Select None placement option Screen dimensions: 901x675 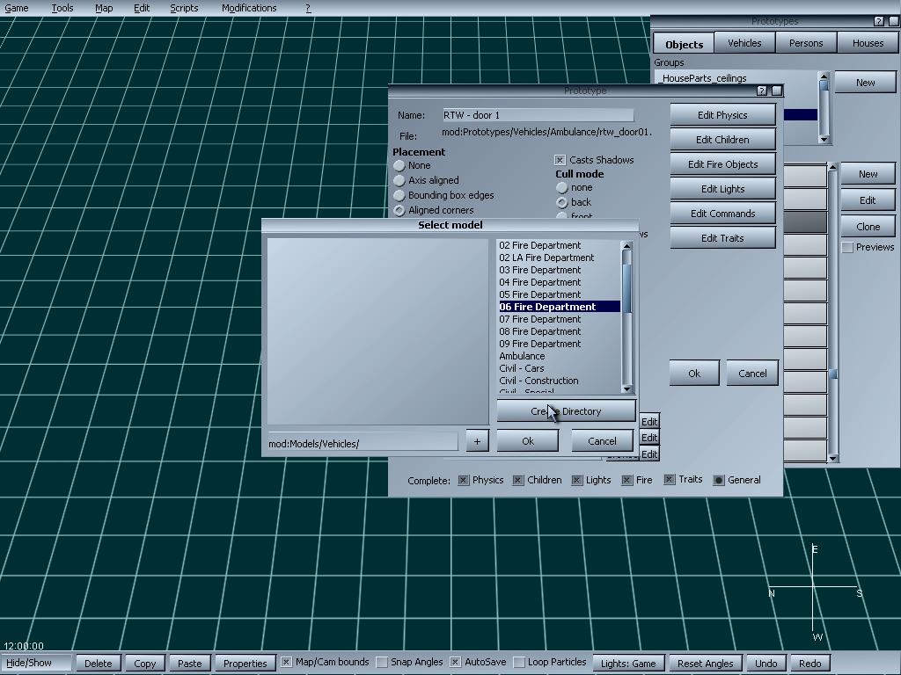[x=399, y=165]
